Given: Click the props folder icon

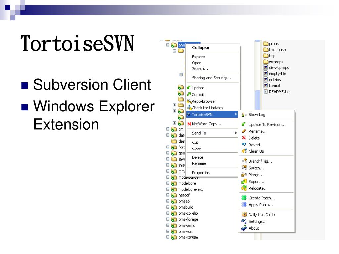Looking at the screenshot, I should coord(266,44).
